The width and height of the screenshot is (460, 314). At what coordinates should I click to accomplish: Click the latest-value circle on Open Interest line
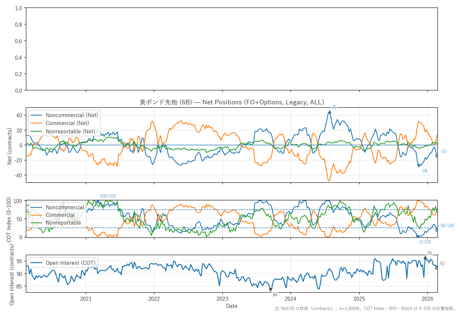[437, 268]
